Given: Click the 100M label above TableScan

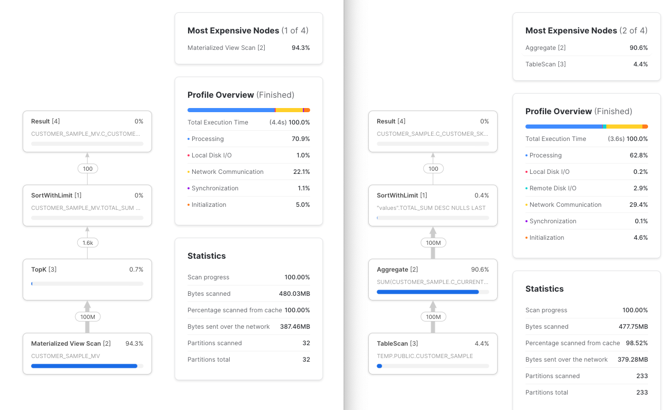Looking at the screenshot, I should click(433, 317).
